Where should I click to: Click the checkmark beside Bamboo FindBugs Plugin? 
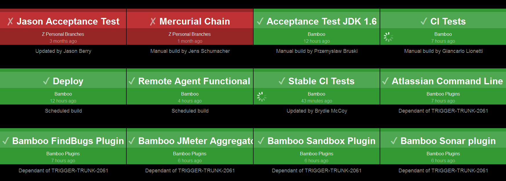pyautogui.click(x=6, y=141)
